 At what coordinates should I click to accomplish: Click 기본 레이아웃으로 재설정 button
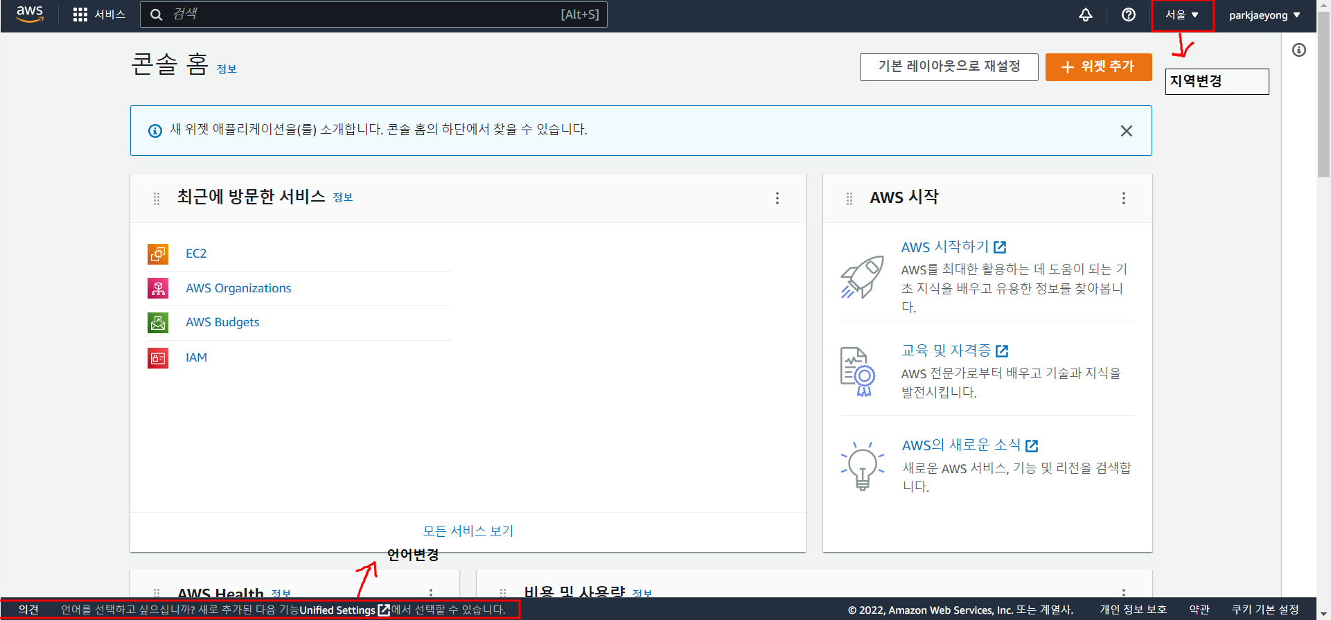point(949,67)
